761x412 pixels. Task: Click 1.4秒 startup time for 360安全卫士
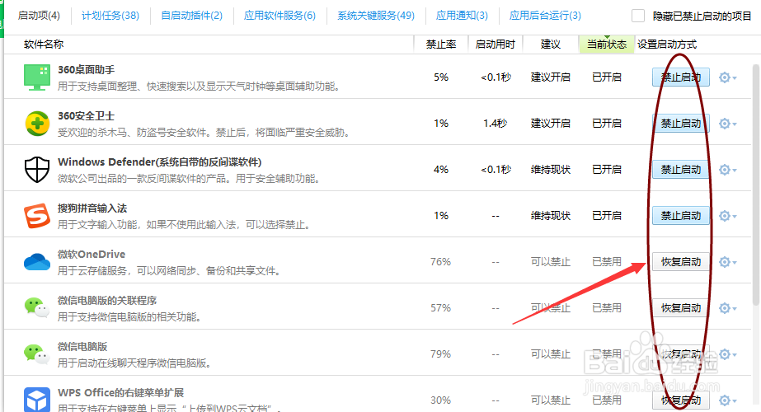[x=495, y=124]
